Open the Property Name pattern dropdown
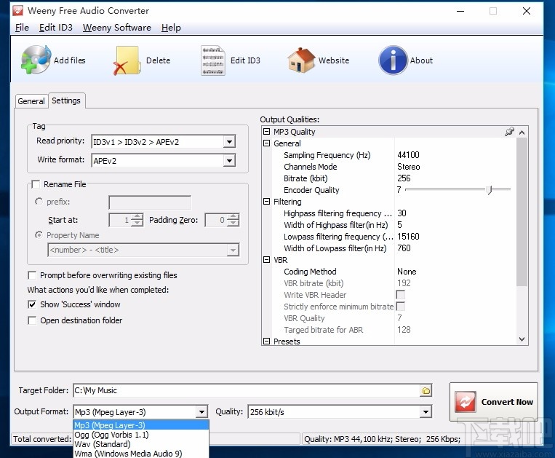 [233, 250]
